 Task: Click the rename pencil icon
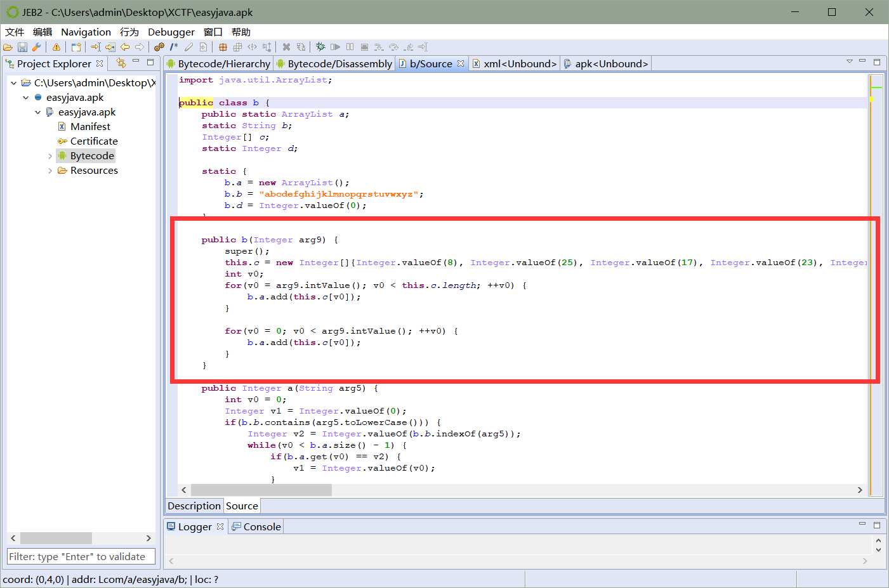tap(188, 47)
